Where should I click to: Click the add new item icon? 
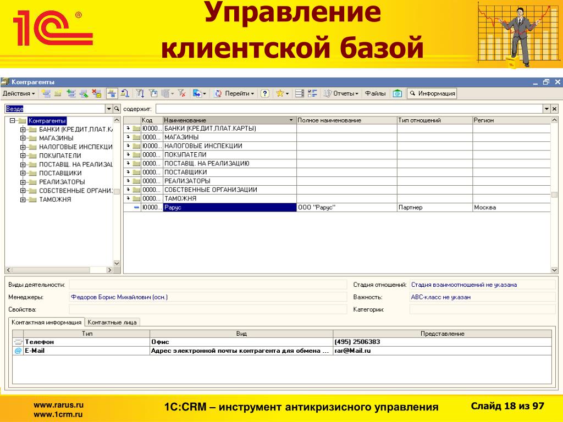point(46,93)
